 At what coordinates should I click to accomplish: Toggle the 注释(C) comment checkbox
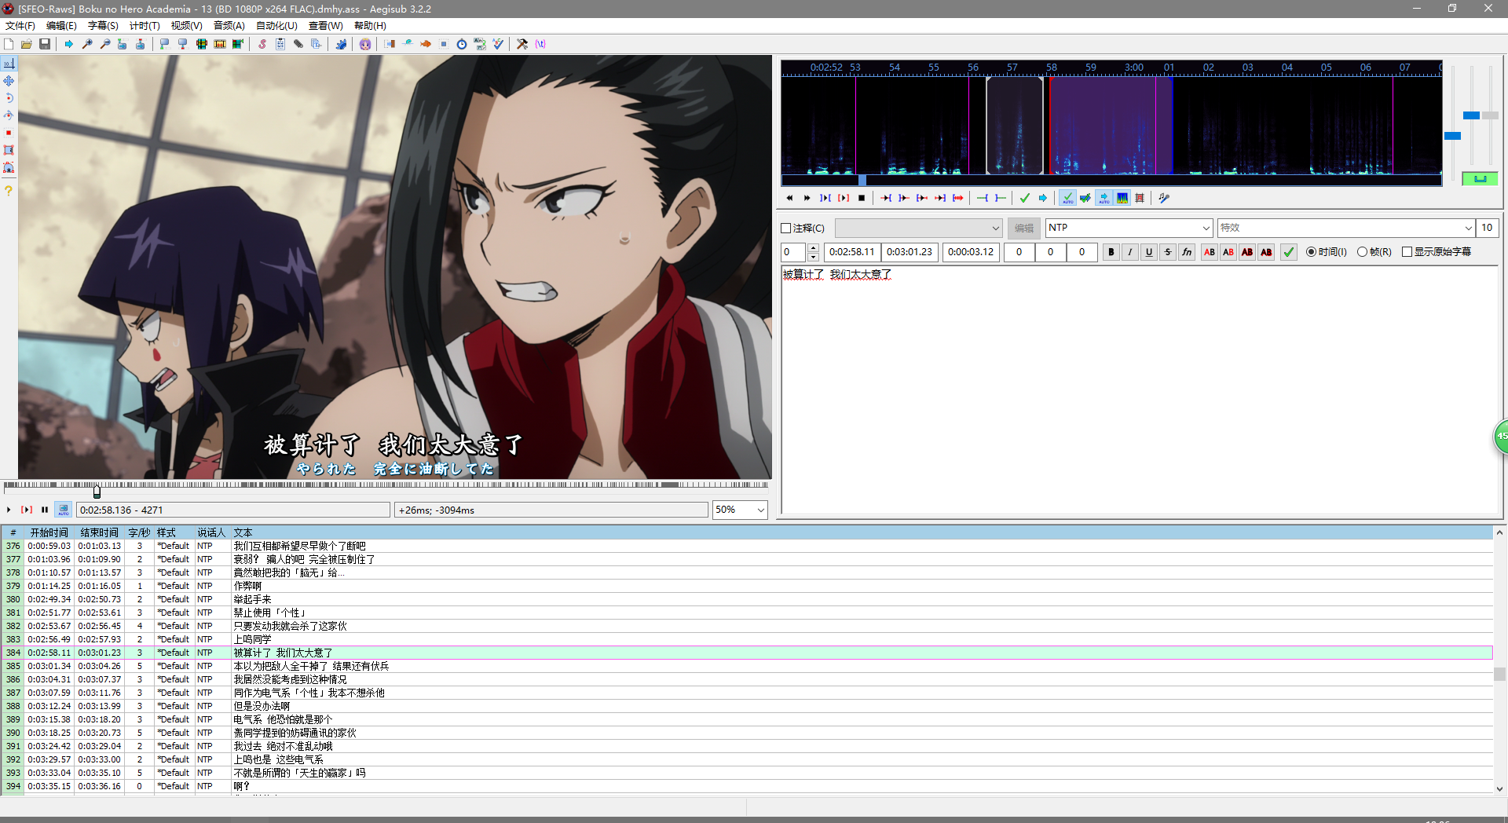[x=786, y=229]
